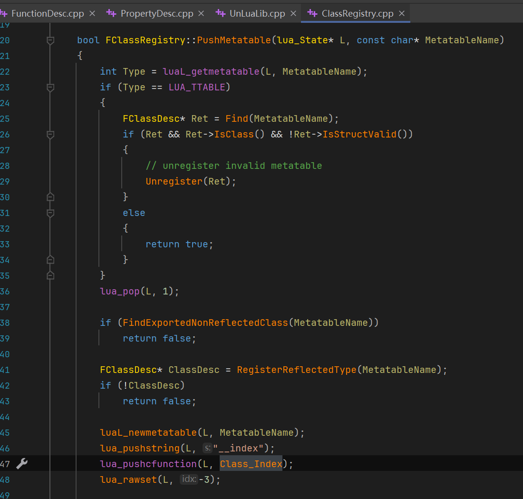Close the FunctionDesc.cpp tab
This screenshot has width=523, height=499.
coord(92,13)
